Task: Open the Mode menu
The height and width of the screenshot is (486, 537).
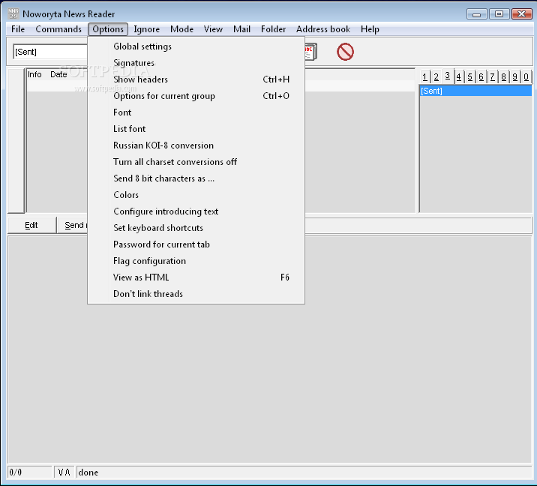Action: [181, 29]
